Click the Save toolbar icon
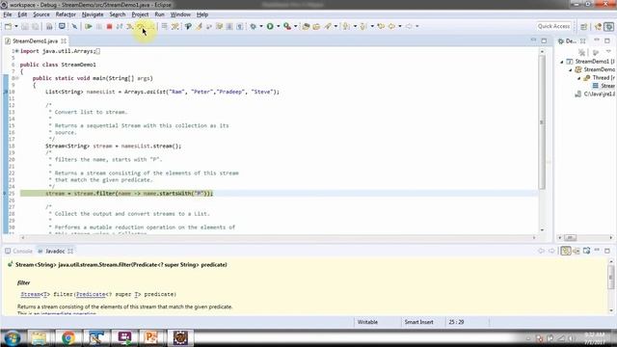 [x=25, y=26]
